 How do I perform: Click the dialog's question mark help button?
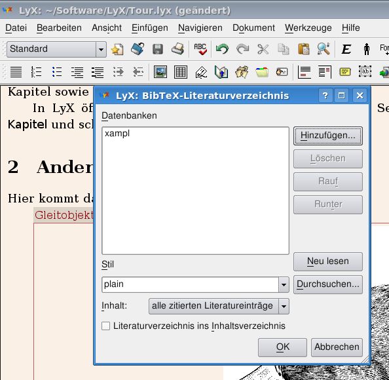point(325,96)
